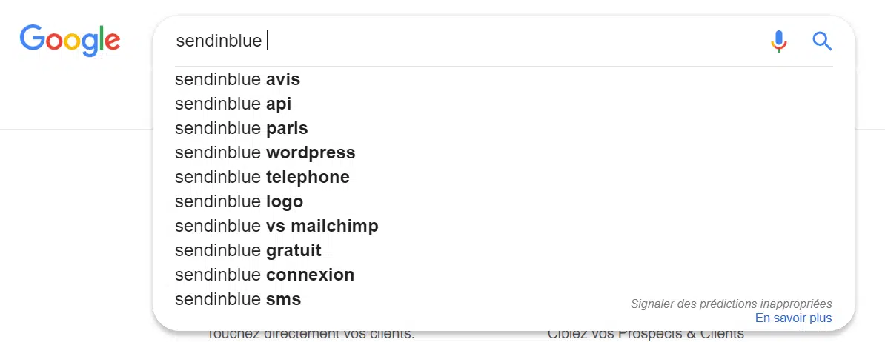Click the 'Touchez directement vos clients' text
The image size is (885, 342).
pyautogui.click(x=311, y=335)
